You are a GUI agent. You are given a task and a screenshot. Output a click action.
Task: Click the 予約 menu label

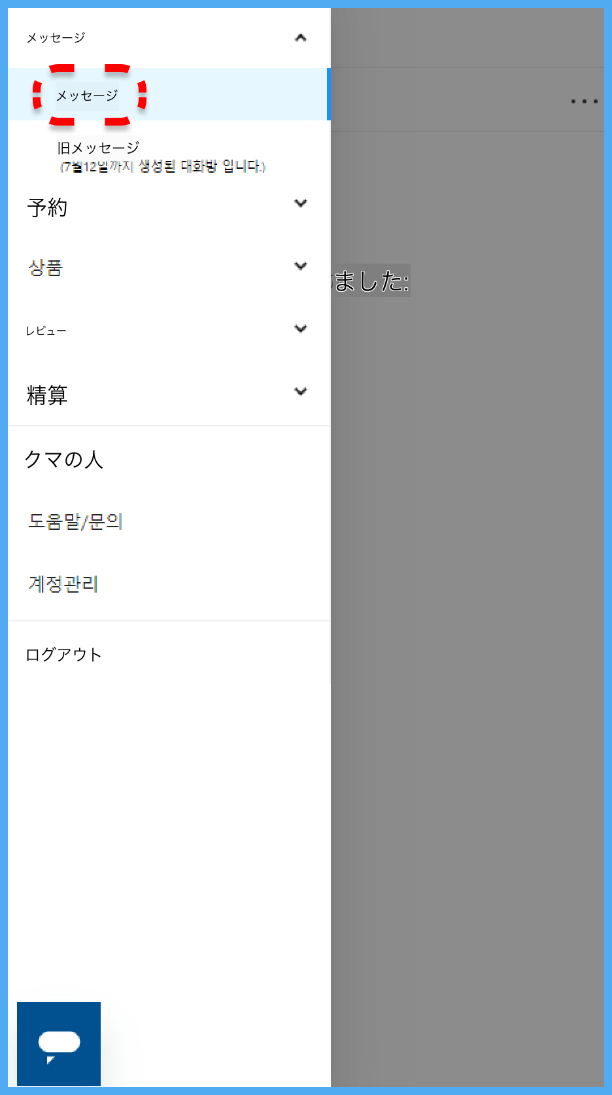(47, 207)
